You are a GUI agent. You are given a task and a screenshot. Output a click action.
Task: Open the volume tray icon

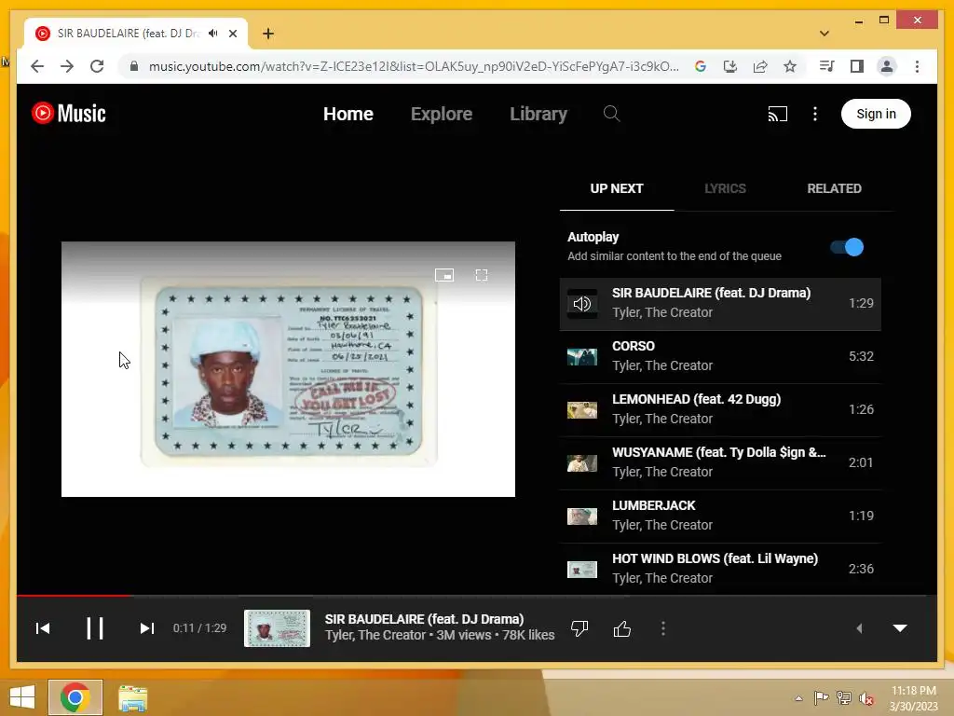866,698
